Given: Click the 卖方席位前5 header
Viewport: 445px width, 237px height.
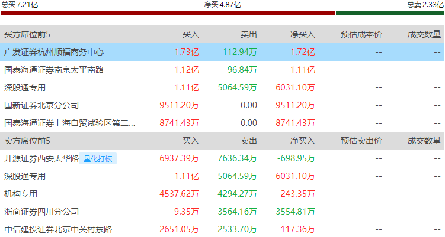Looking at the screenshot, I should (27, 141).
